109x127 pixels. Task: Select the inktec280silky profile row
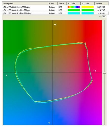click(55, 13)
